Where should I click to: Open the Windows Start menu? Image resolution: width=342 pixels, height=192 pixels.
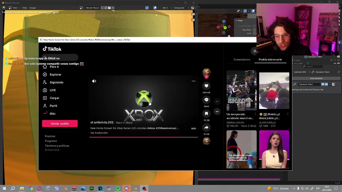pyautogui.click(x=4, y=189)
